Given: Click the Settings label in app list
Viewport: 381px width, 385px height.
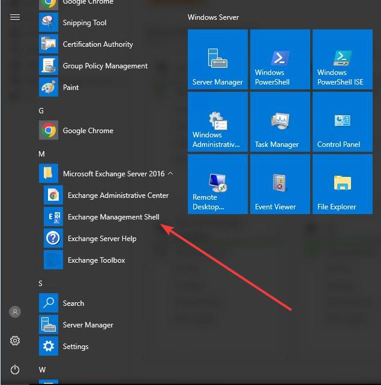Looking at the screenshot, I should (76, 347).
